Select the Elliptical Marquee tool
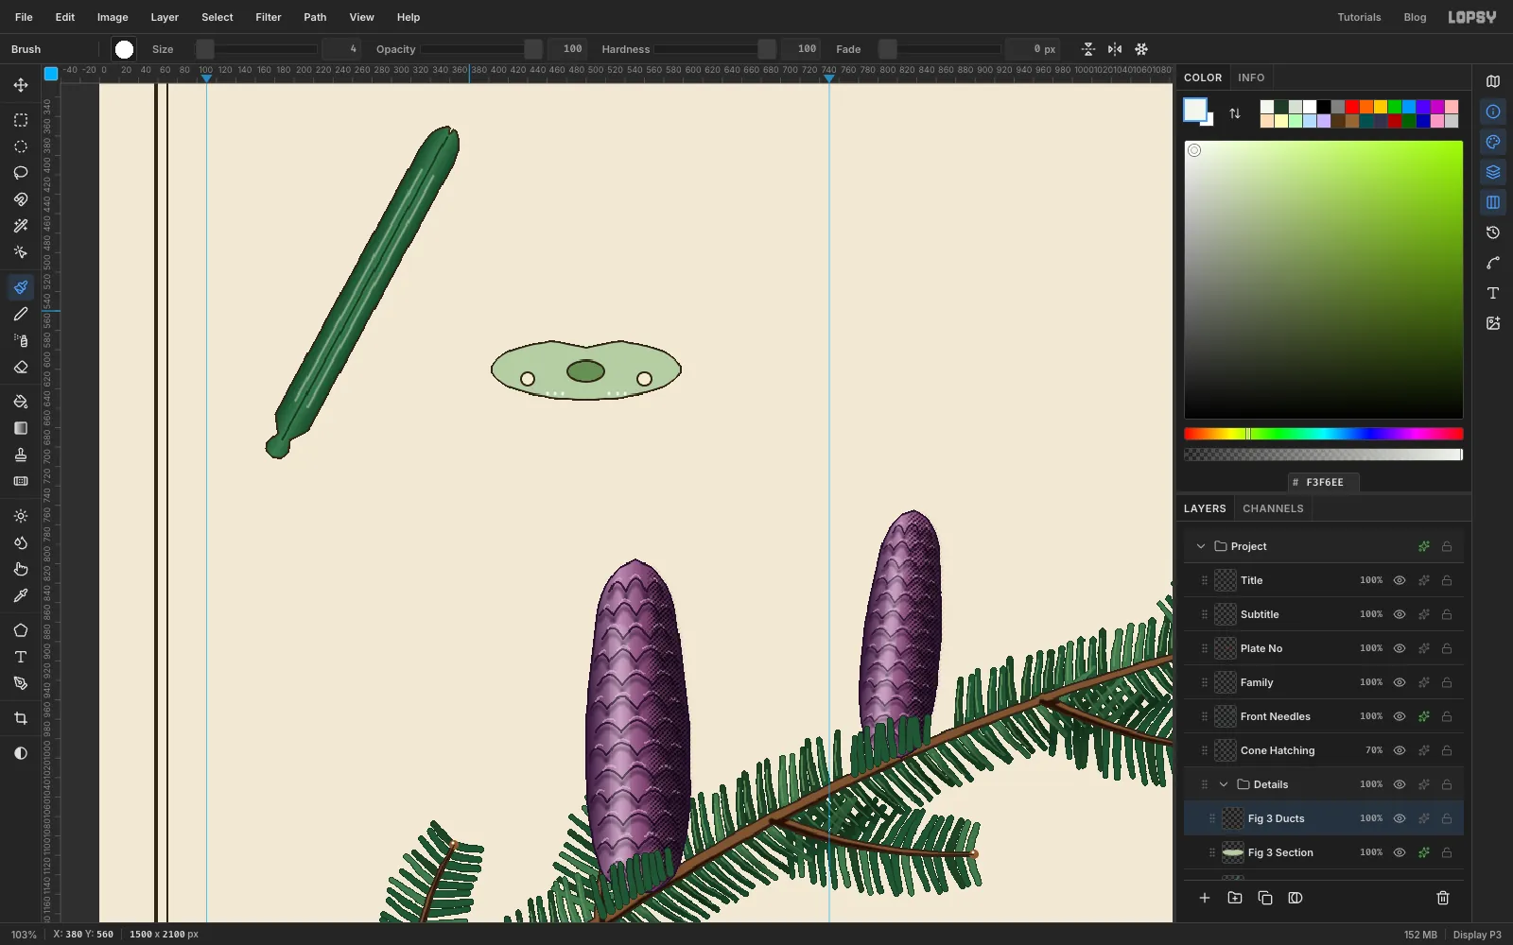Viewport: 1513px width, 945px height. 21,146
